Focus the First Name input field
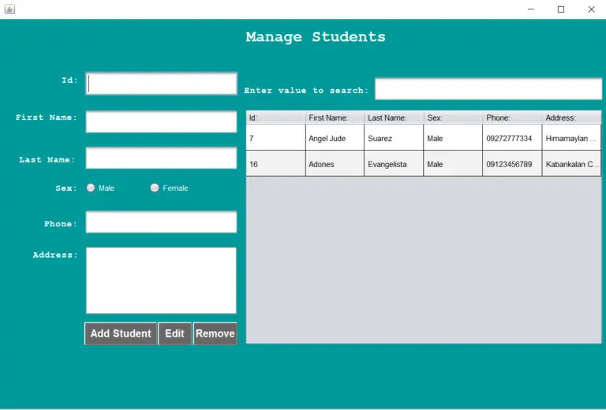This screenshot has height=410, width=606. point(161,122)
